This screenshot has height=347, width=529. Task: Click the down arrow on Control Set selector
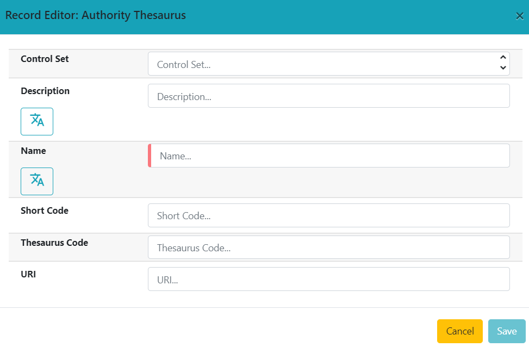pos(503,67)
